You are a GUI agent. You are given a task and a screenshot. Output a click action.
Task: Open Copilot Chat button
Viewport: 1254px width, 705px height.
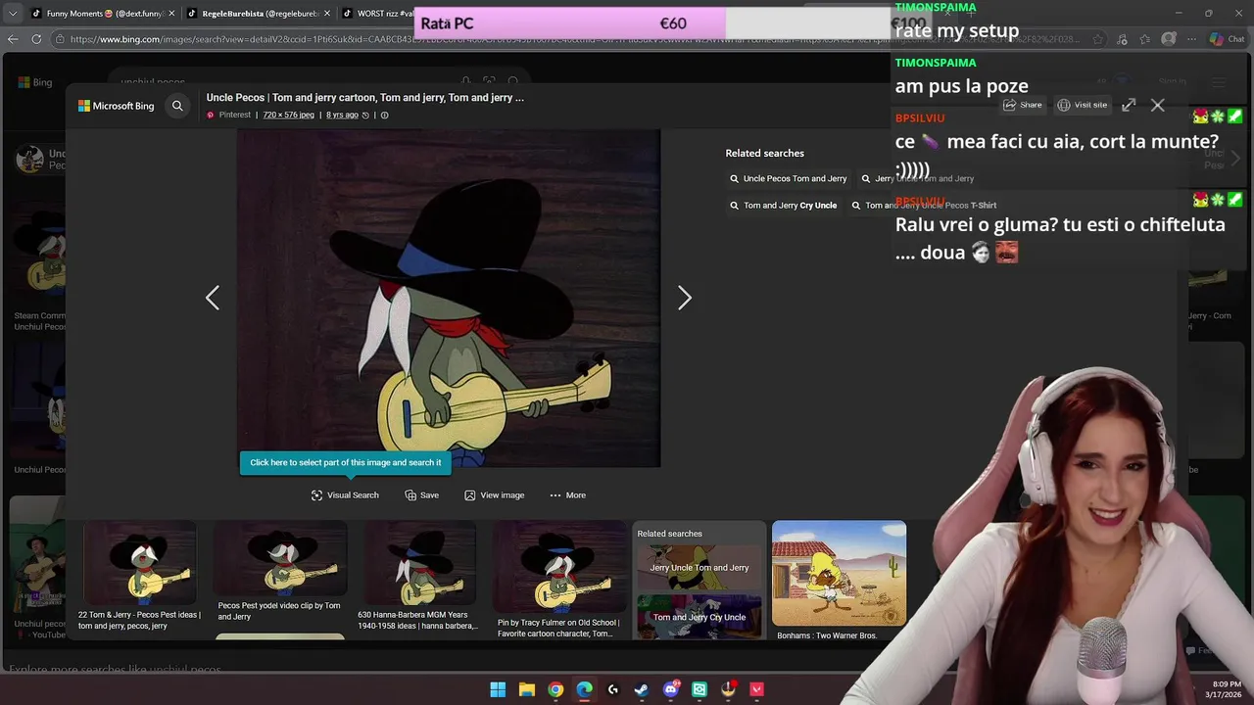point(1229,39)
